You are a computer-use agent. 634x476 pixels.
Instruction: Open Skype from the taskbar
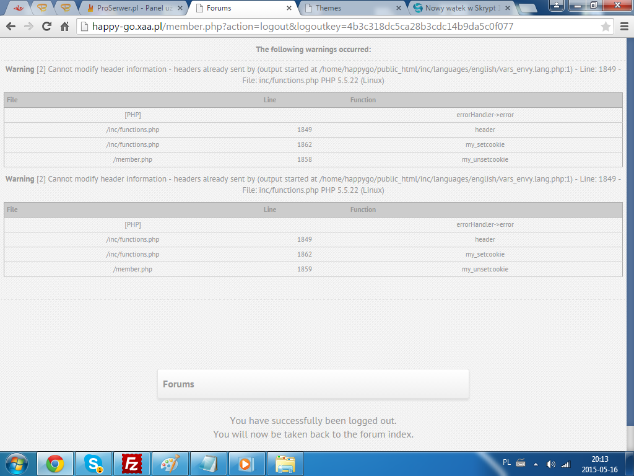pyautogui.click(x=93, y=464)
